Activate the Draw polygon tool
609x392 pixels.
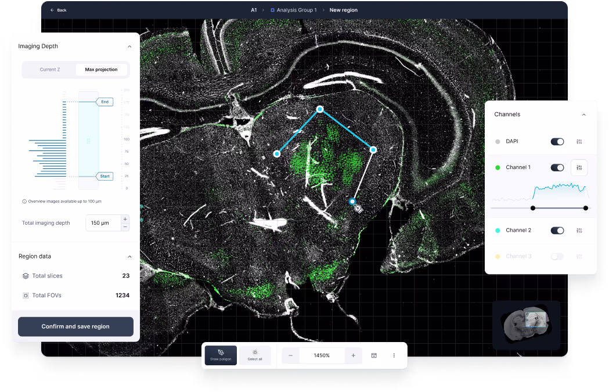pyautogui.click(x=221, y=355)
